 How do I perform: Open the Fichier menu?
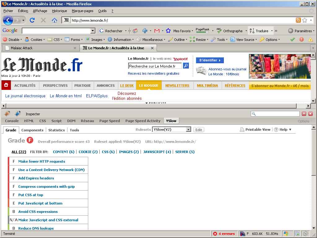(x=8, y=11)
